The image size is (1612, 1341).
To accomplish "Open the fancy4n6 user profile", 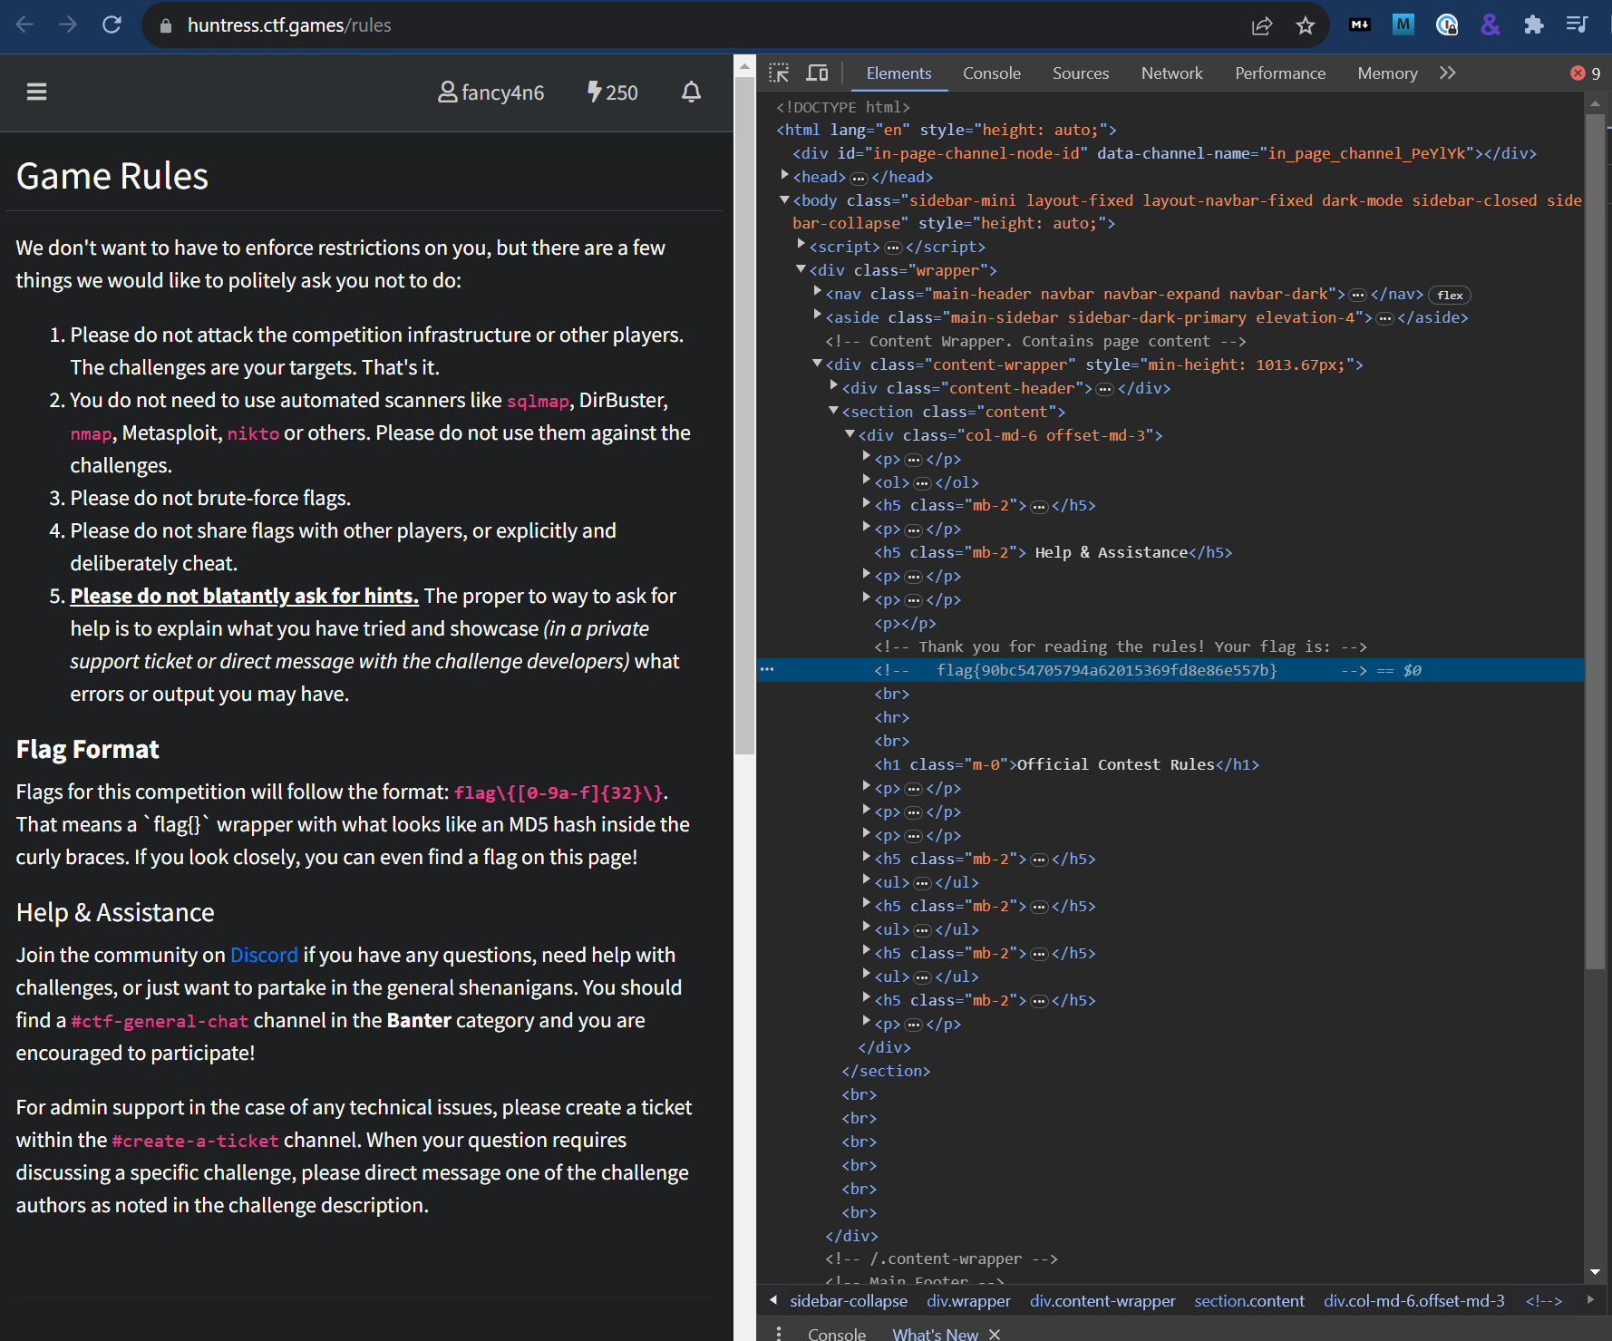I will [491, 92].
